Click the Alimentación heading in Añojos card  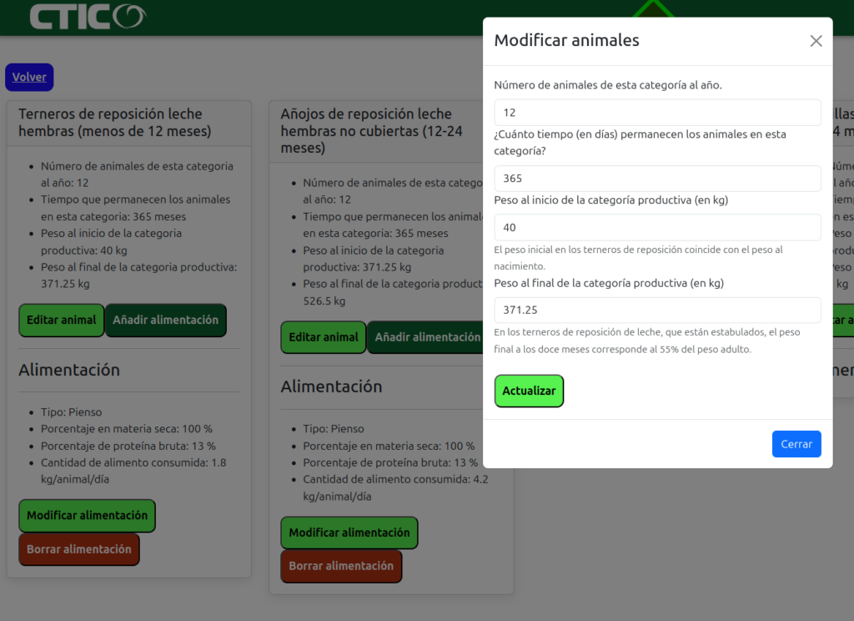tap(331, 386)
